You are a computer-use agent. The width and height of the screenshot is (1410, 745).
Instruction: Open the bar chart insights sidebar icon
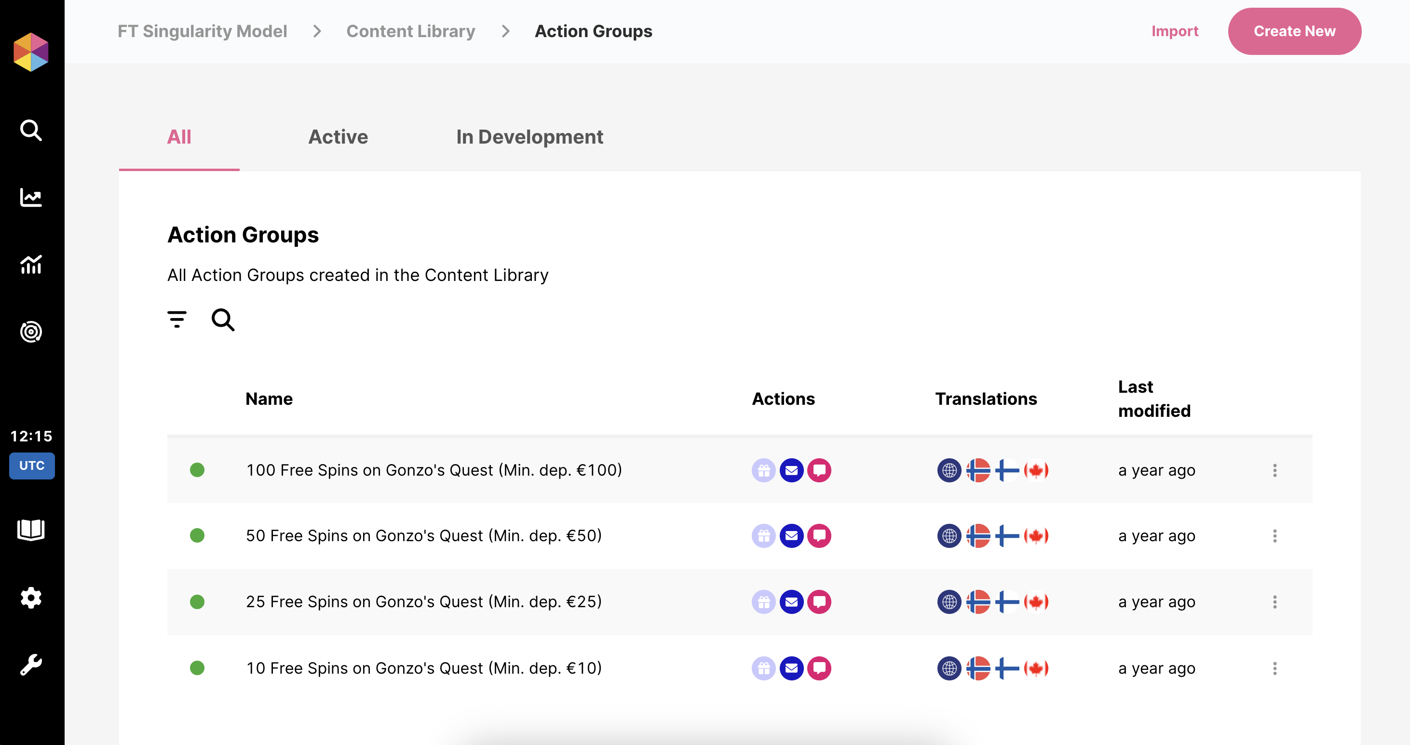tap(31, 265)
